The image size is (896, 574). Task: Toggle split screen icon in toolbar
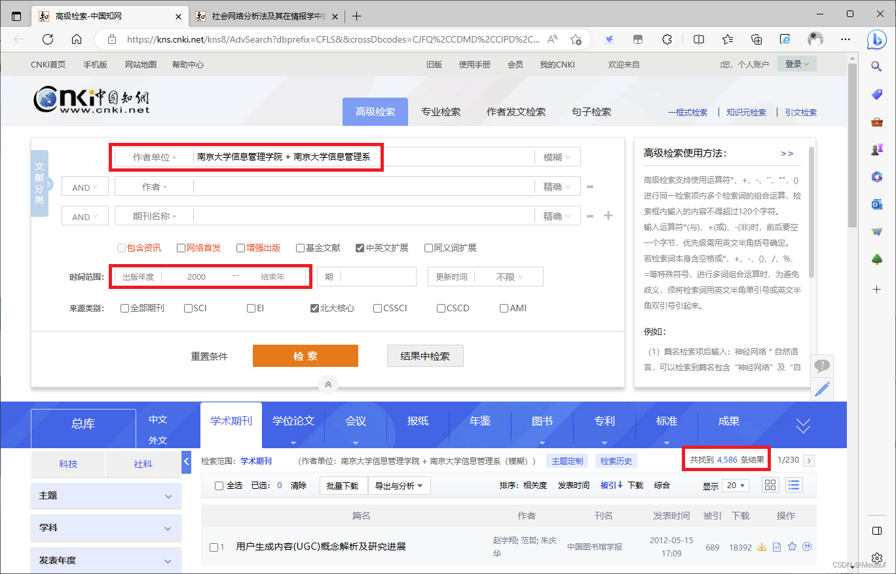point(699,39)
